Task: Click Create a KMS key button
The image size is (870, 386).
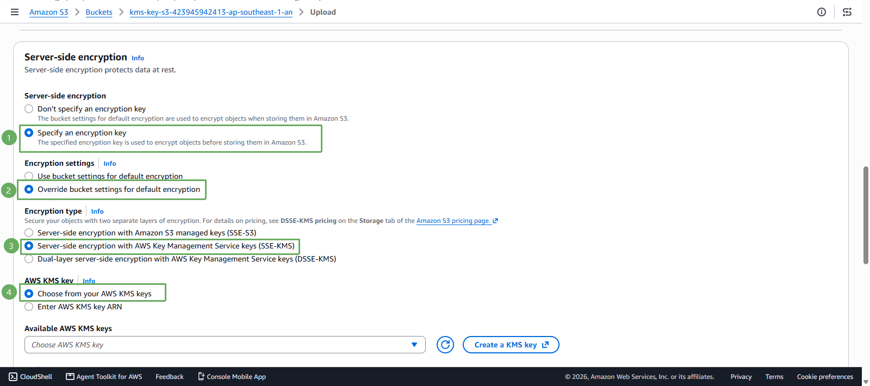Action: tap(511, 345)
